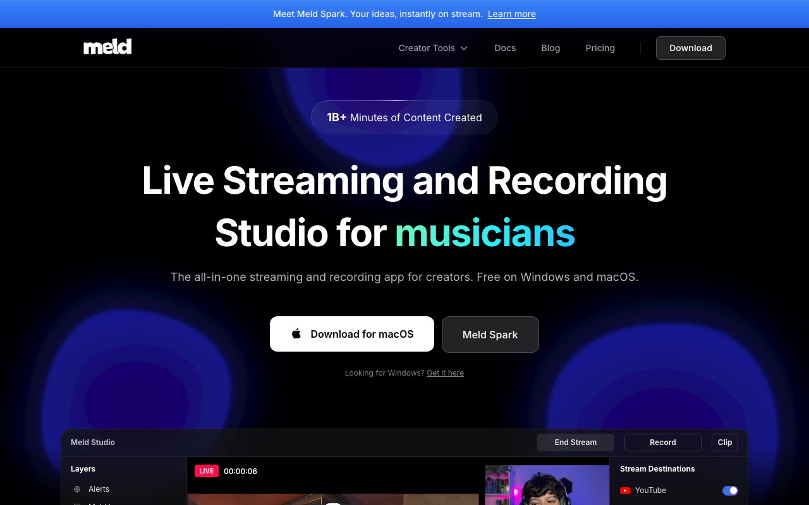Click the Clip button
Viewport: 809px width, 505px height.
725,443
